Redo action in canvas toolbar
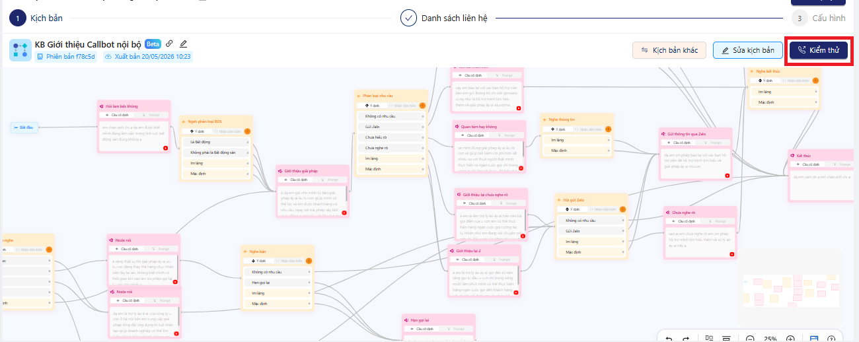This screenshot has width=859, height=342. [685, 339]
